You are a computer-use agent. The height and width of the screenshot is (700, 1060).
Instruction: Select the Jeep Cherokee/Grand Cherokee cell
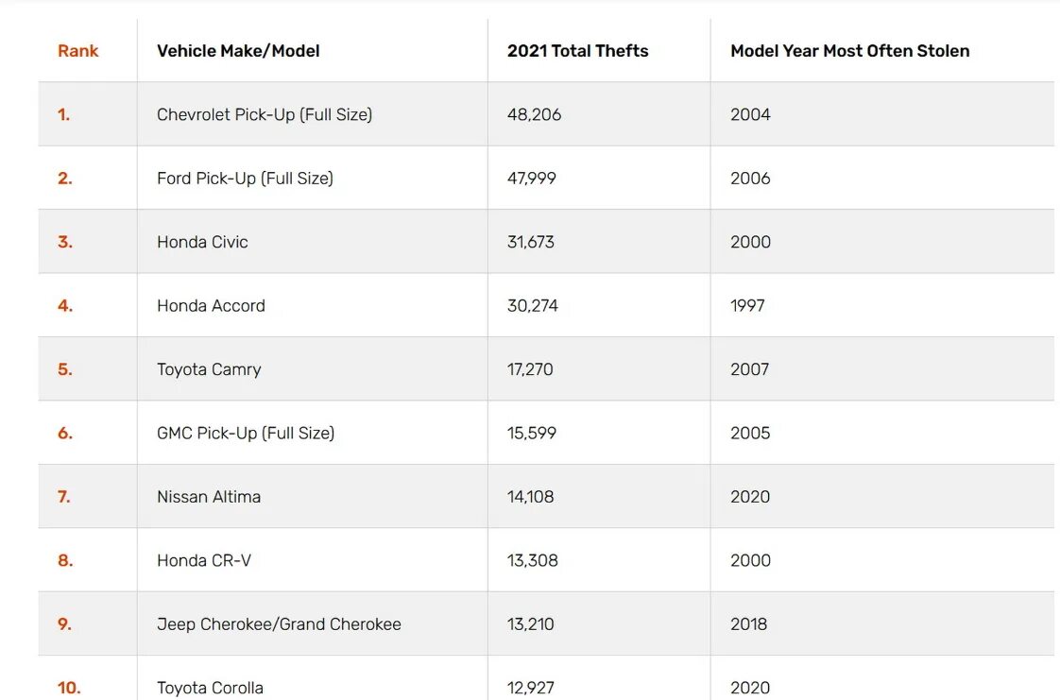click(x=279, y=624)
